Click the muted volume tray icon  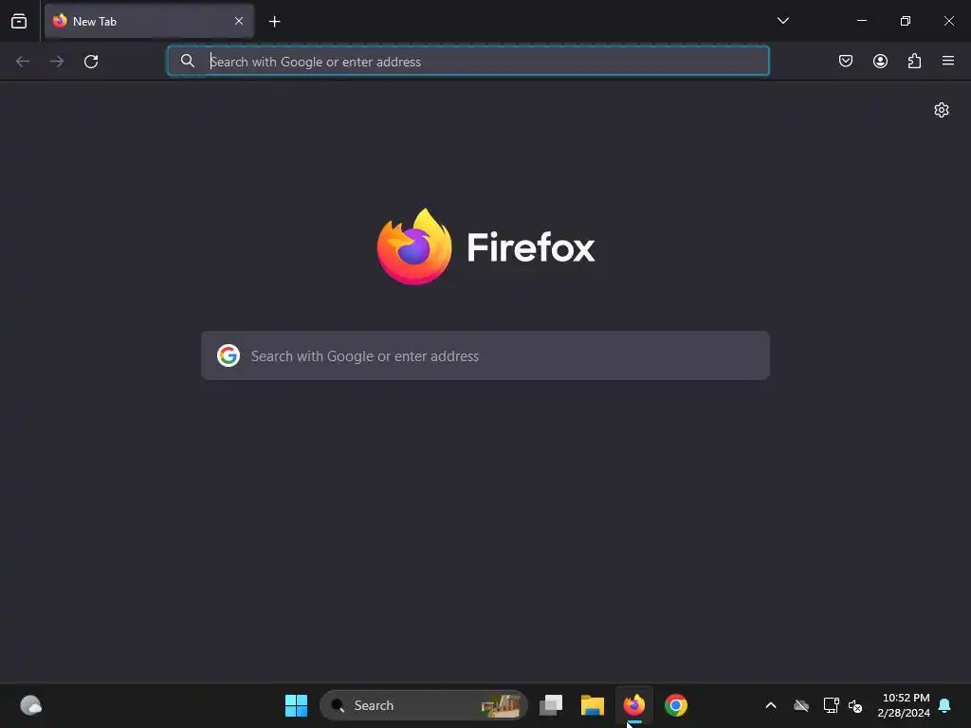tap(856, 705)
